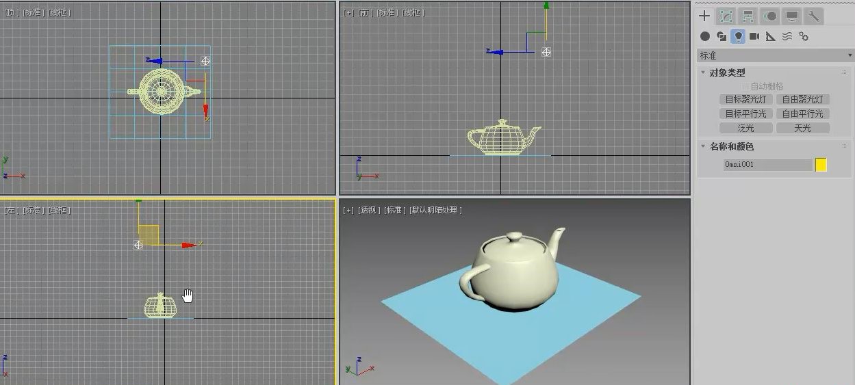The width and height of the screenshot is (855, 385).
Task: Select the Geometry category sphere icon
Action: coord(705,36)
